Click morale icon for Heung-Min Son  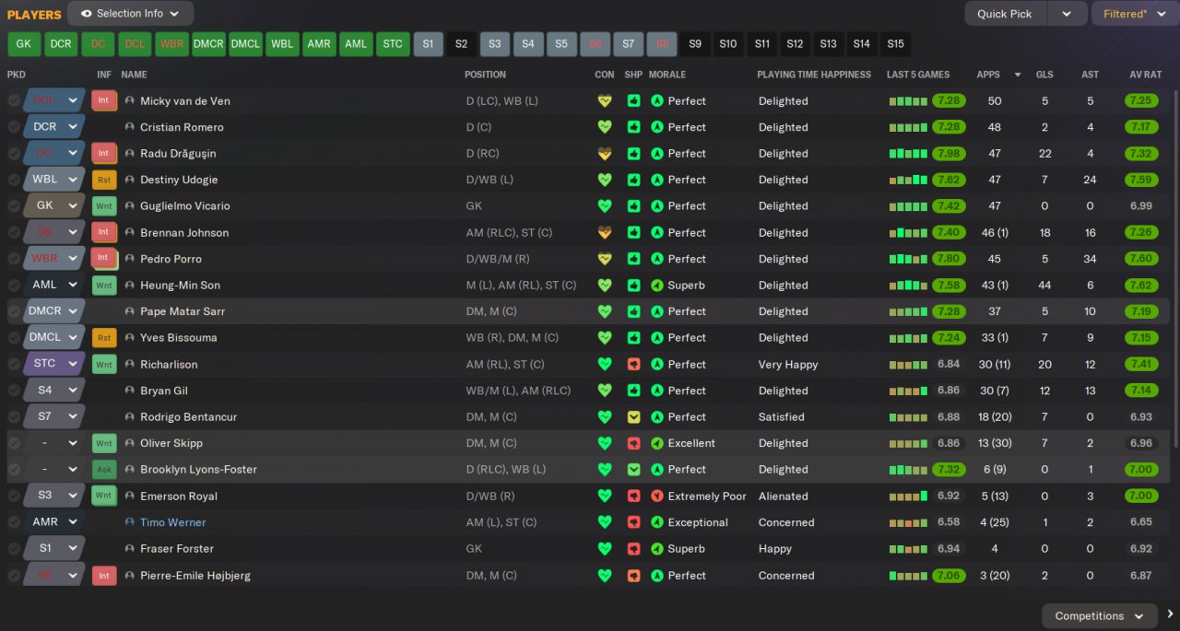coord(657,286)
